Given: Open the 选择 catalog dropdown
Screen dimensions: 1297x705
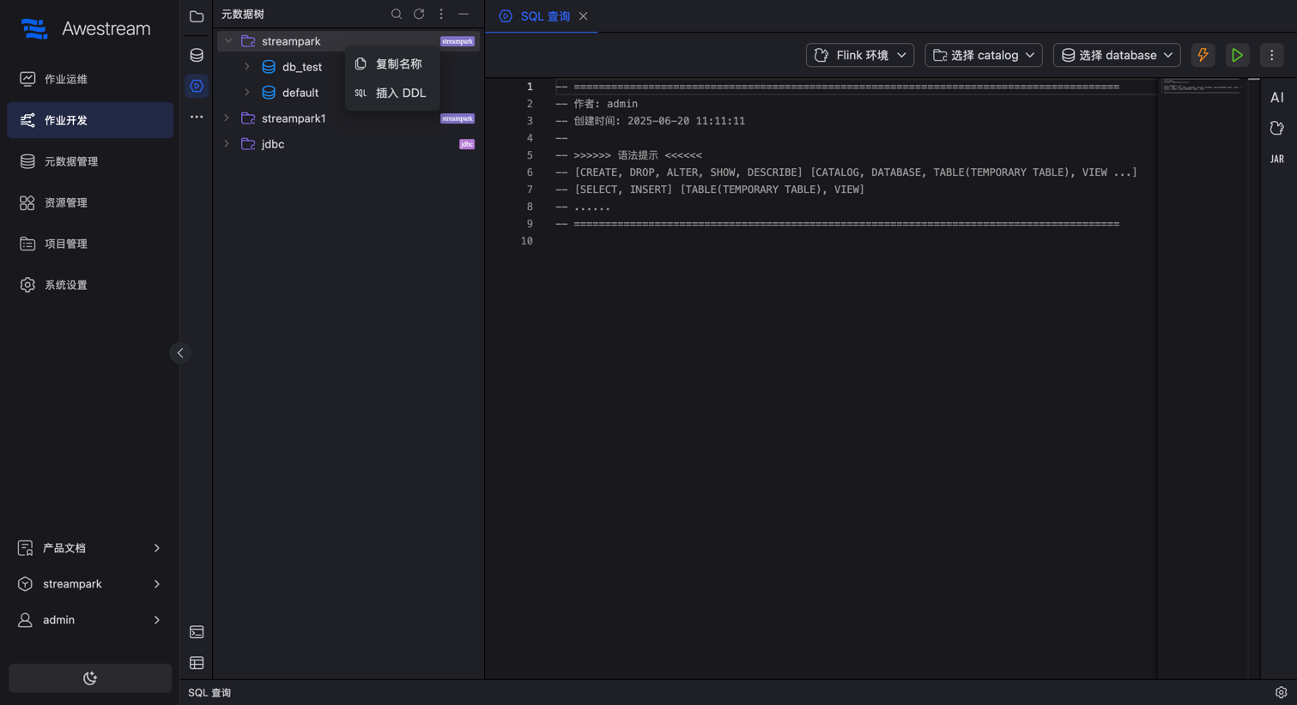Looking at the screenshot, I should click(983, 55).
